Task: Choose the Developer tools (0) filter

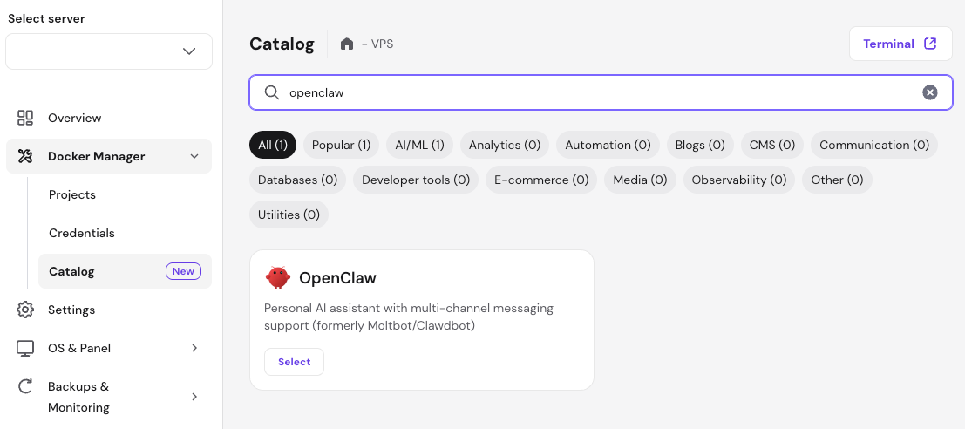Action: pos(416,180)
